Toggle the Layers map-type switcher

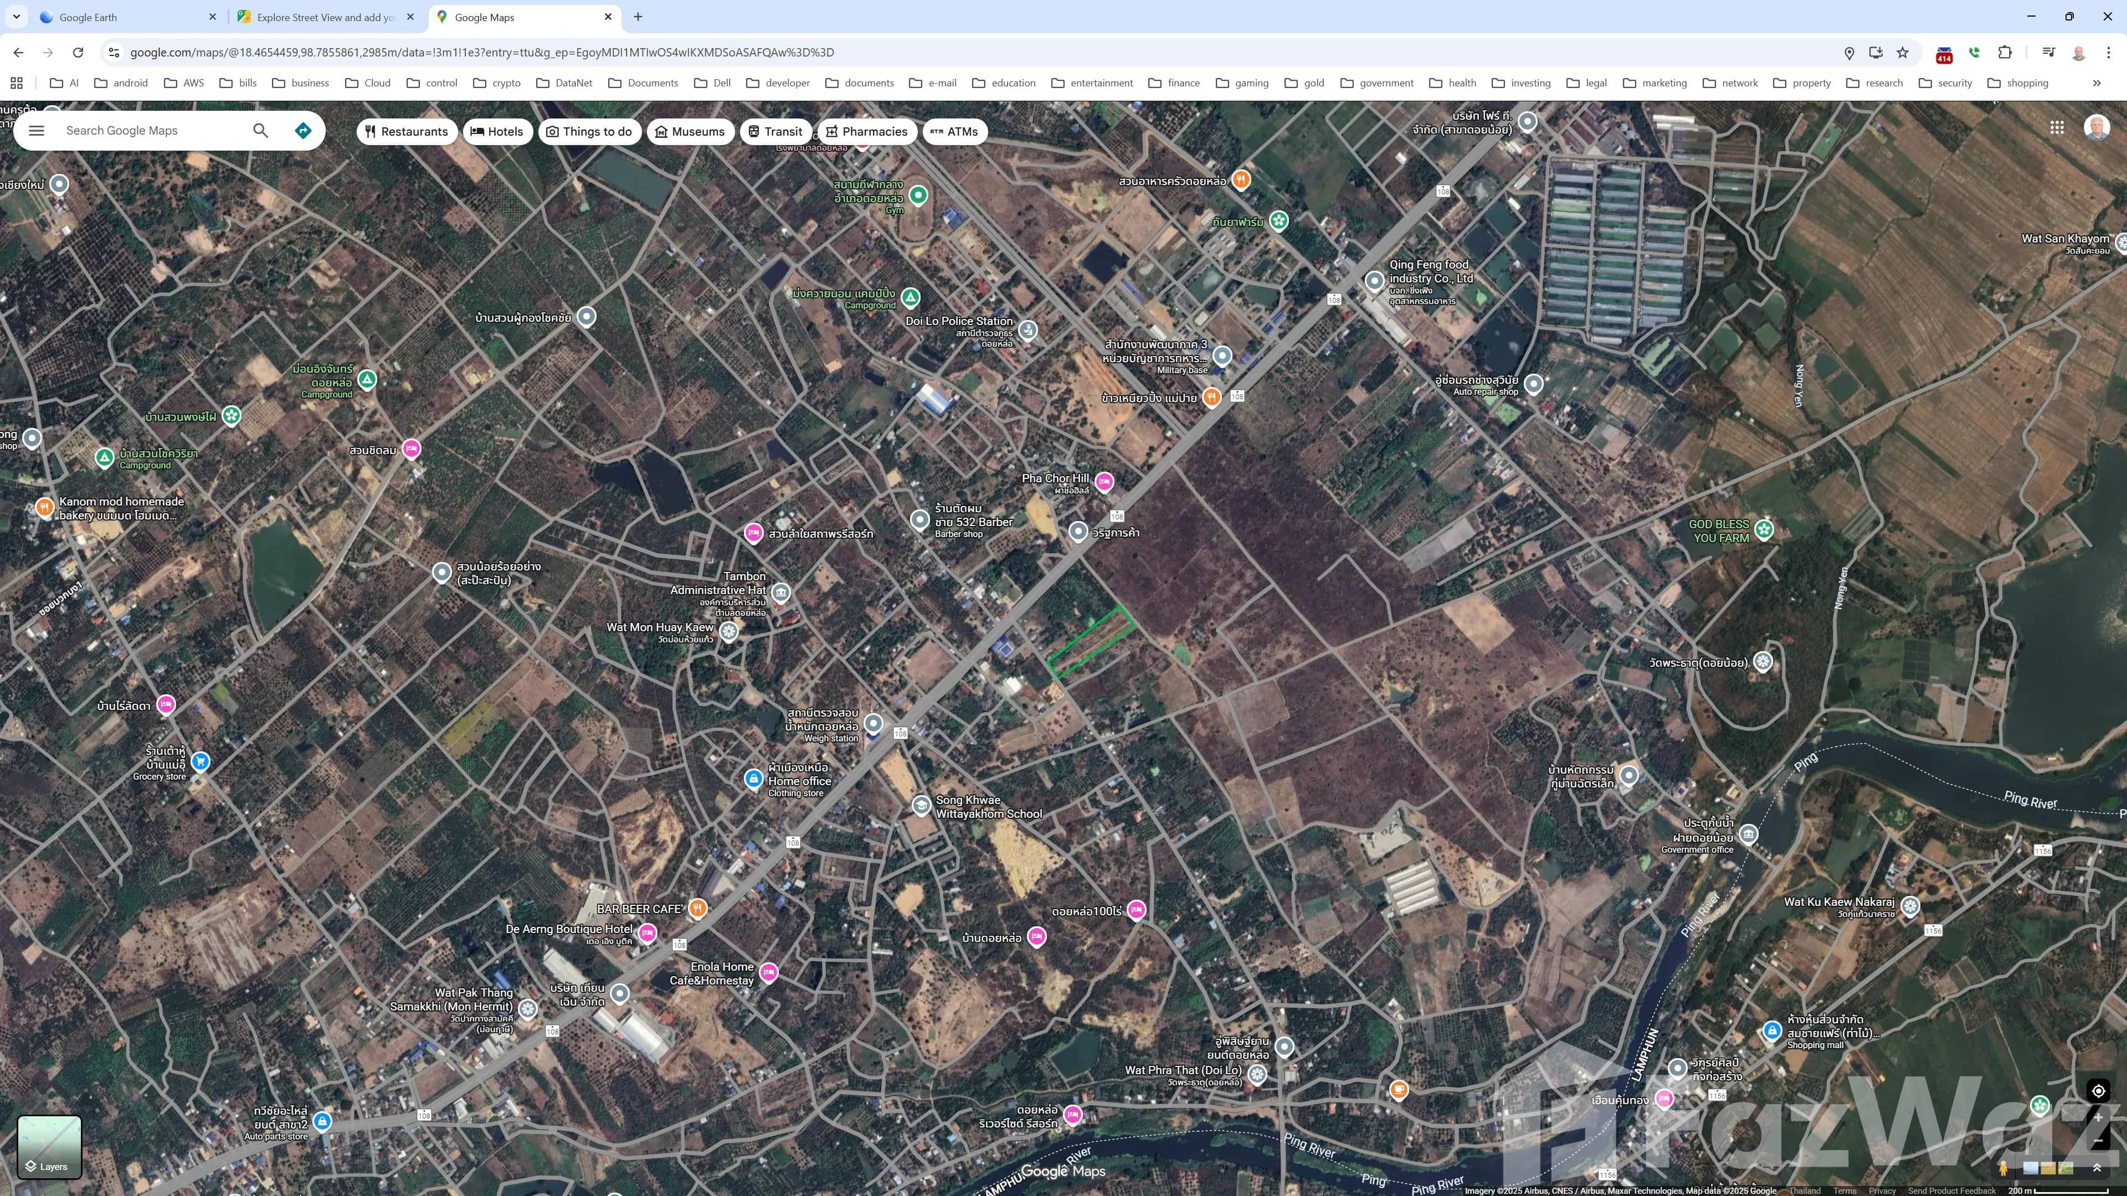coord(49,1147)
